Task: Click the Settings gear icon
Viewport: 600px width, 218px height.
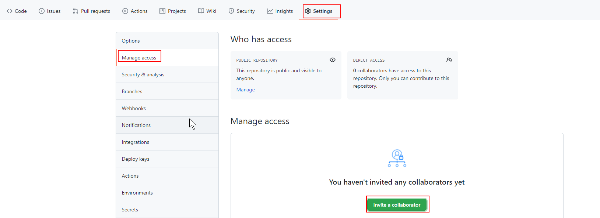Action: pos(308,11)
